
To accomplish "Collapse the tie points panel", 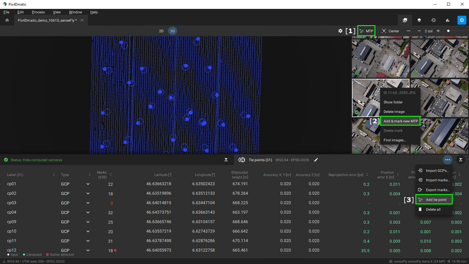I will click(460, 160).
